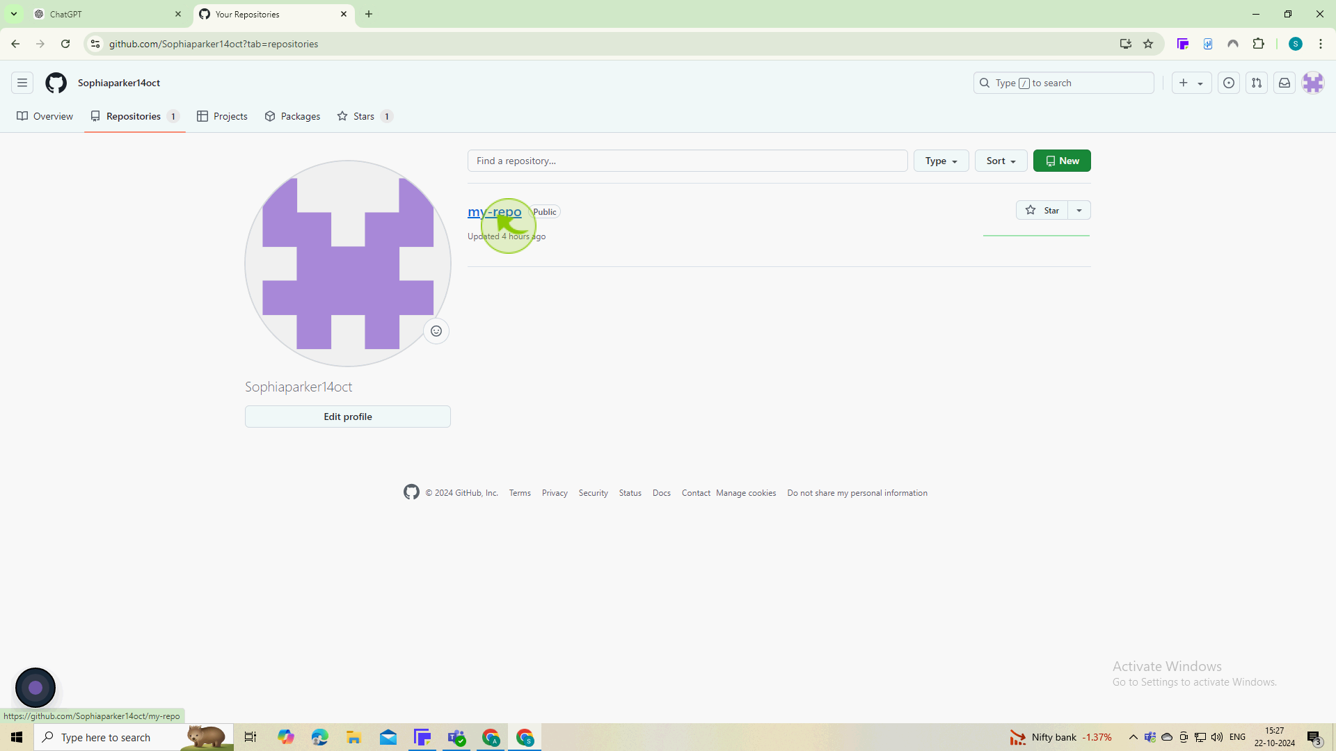Screen dimensions: 1336x751
Task: Click the Nifty bank news widget
Action: 1060,737
